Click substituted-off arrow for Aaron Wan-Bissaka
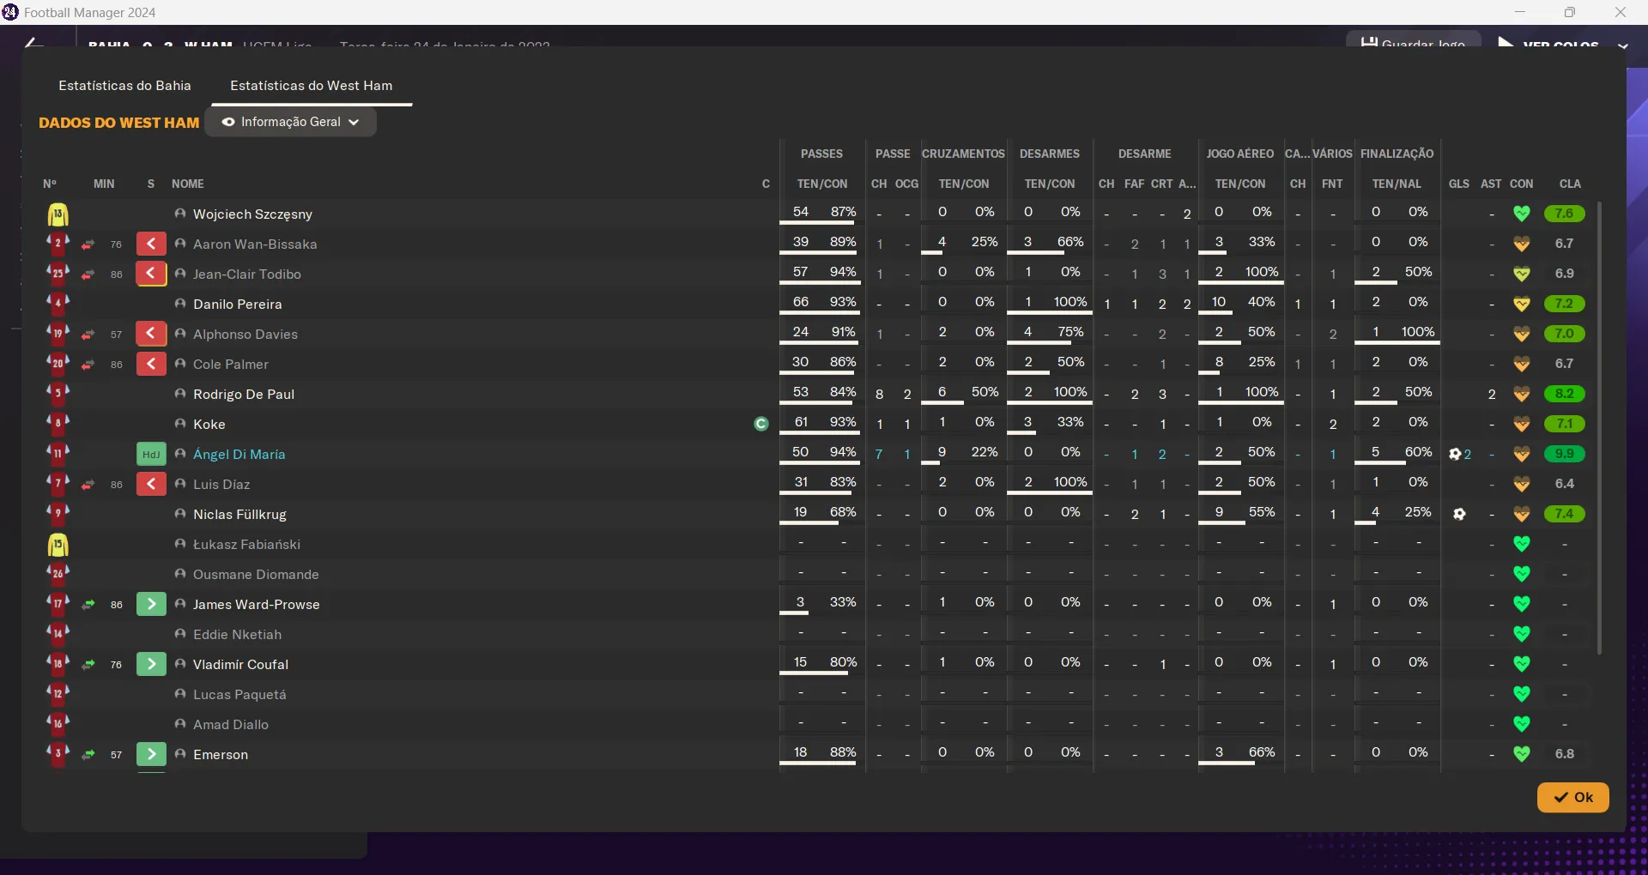 coord(151,244)
